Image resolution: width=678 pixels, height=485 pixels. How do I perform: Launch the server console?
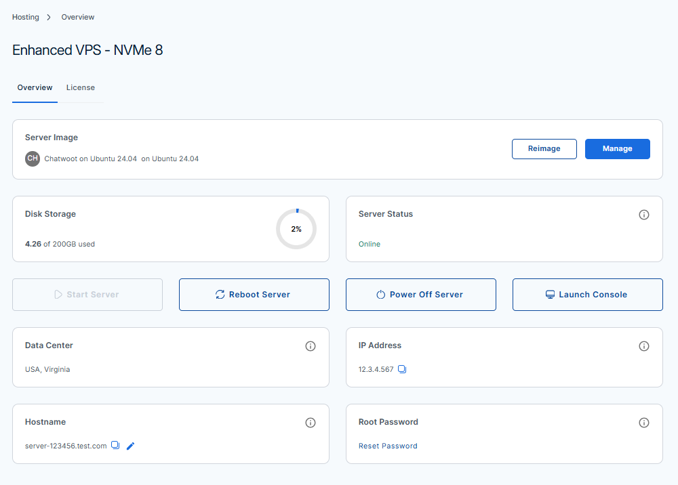pos(587,295)
